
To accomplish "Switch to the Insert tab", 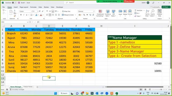I will pos(16,7).
